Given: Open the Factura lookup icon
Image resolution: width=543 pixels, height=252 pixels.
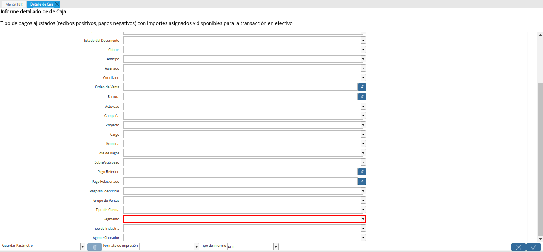Looking at the screenshot, I should (362, 96).
